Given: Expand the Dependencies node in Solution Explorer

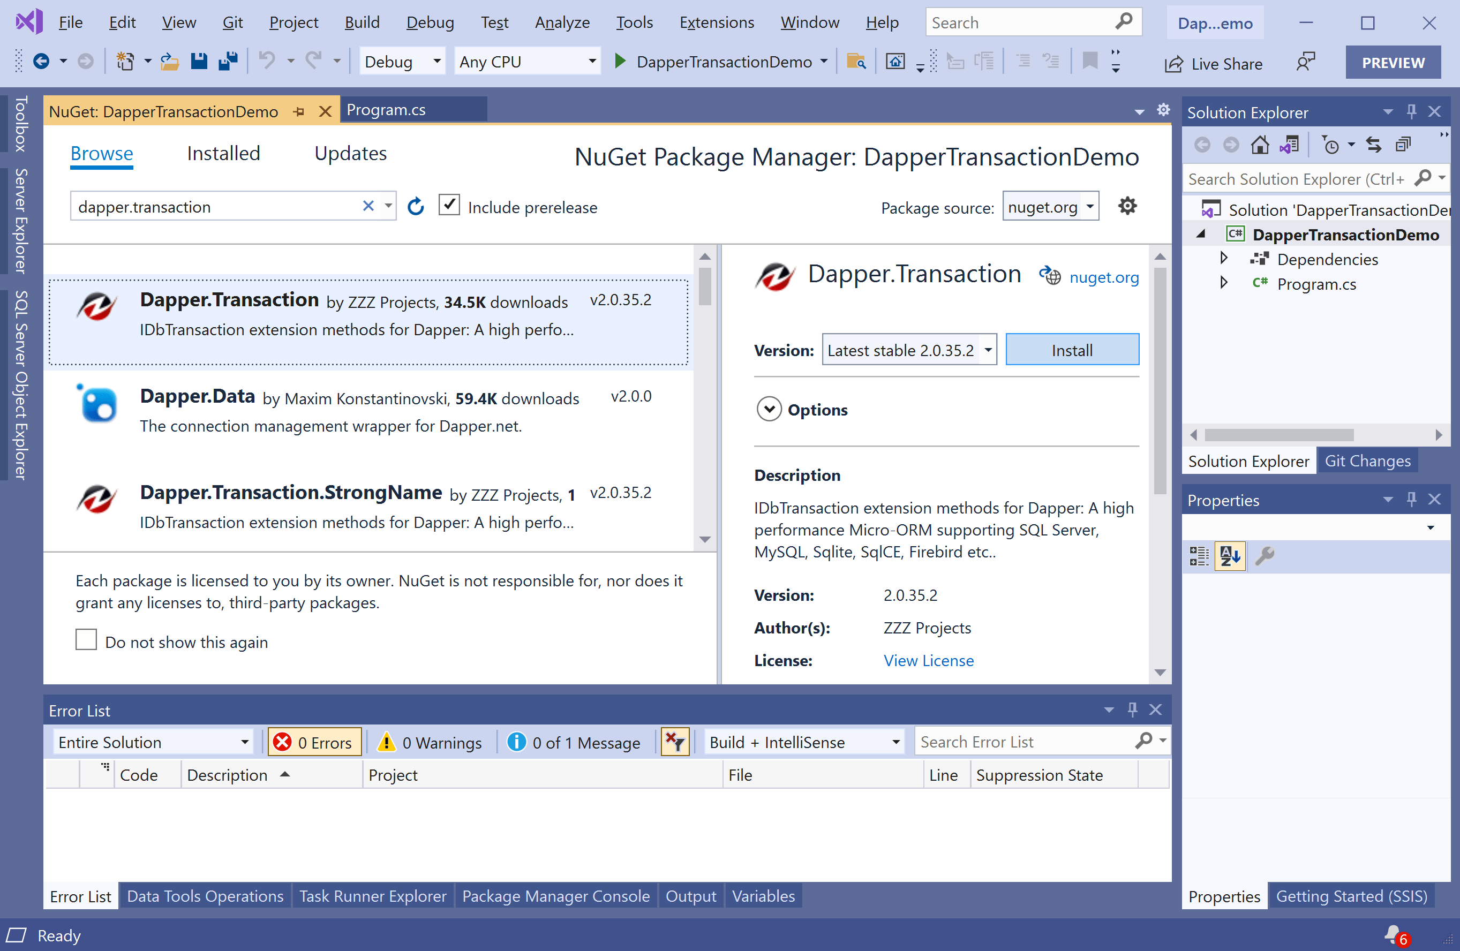Looking at the screenshot, I should [x=1224, y=258].
